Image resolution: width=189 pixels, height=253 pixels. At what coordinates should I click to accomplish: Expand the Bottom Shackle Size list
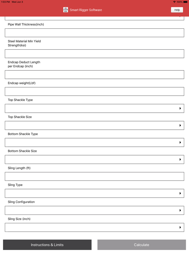pos(94,159)
